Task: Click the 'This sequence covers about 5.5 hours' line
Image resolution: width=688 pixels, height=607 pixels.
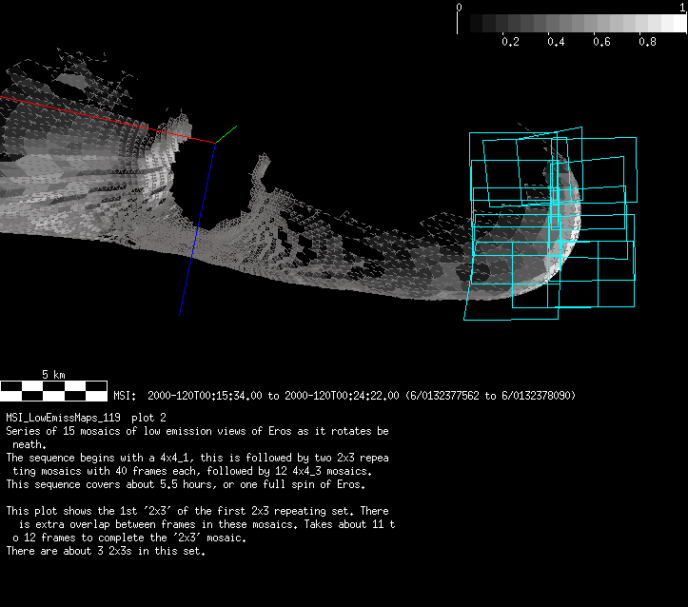Action: click(186, 484)
